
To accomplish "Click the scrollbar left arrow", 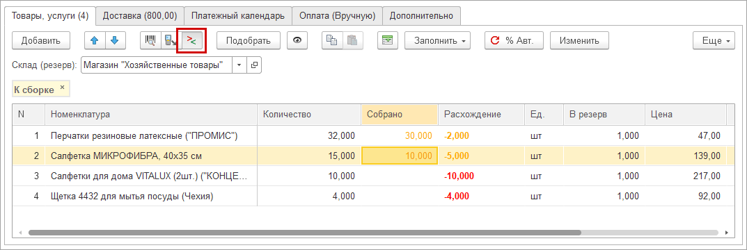I will tap(20, 233).
